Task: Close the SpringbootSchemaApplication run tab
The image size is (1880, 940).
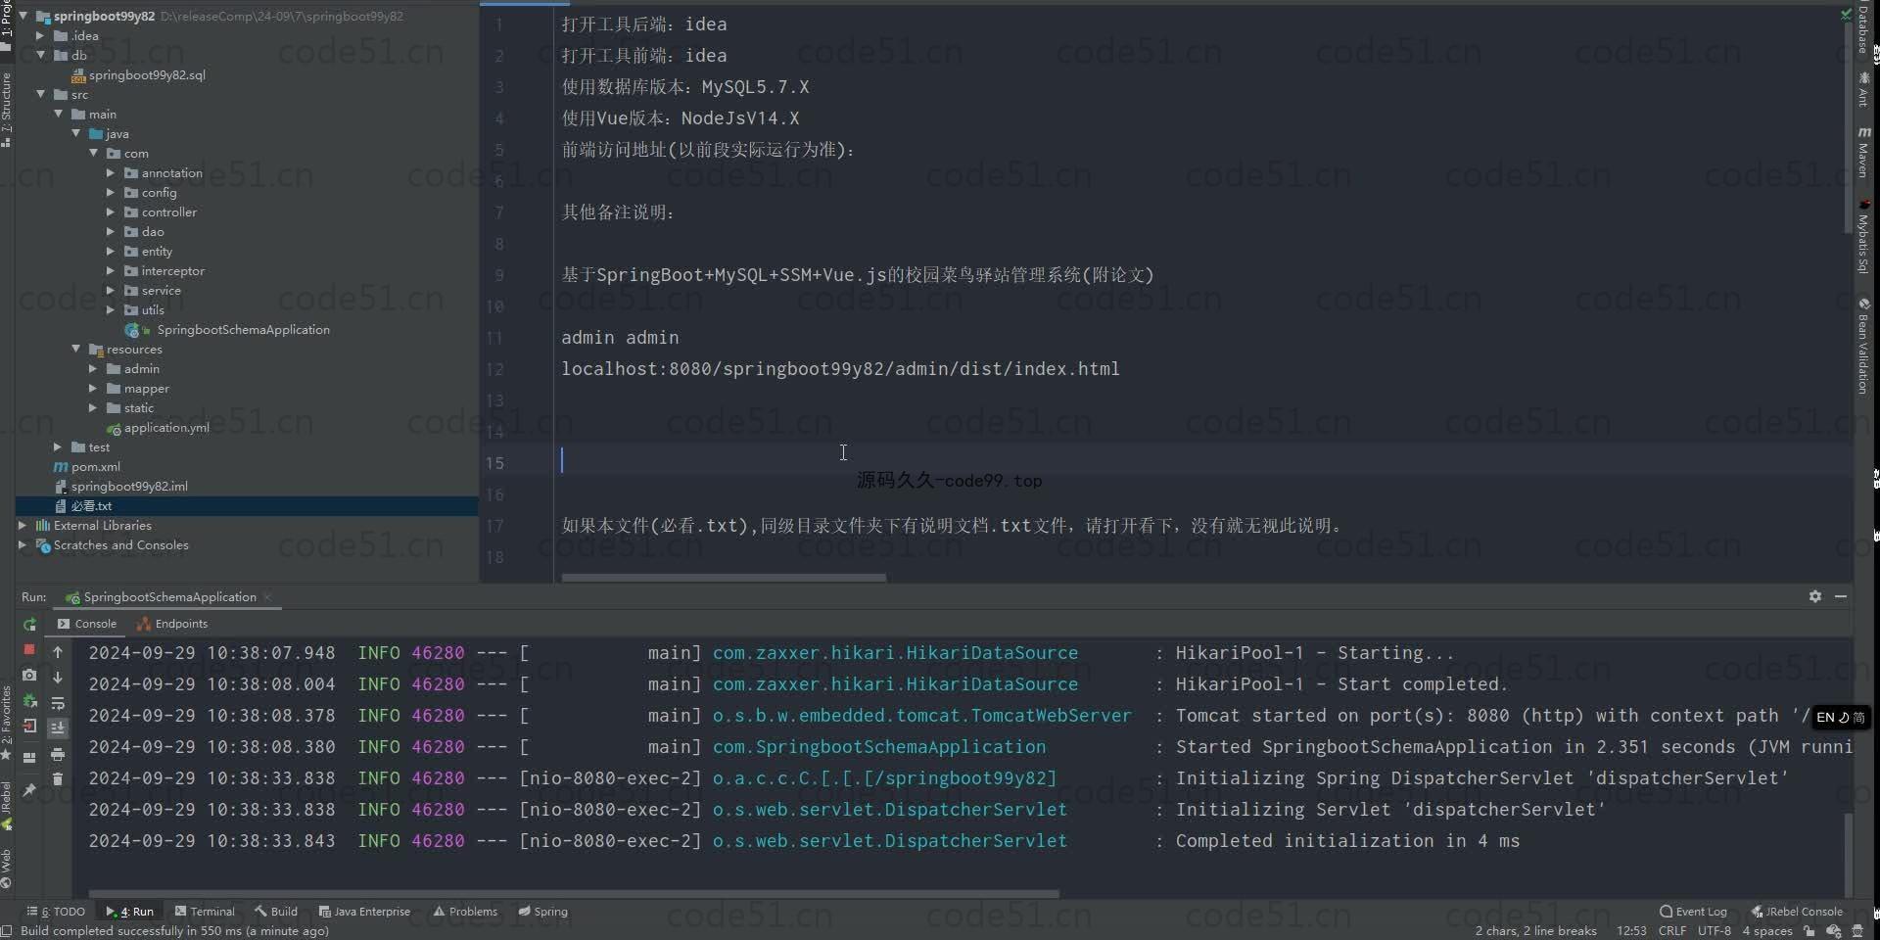Action: coord(267,597)
